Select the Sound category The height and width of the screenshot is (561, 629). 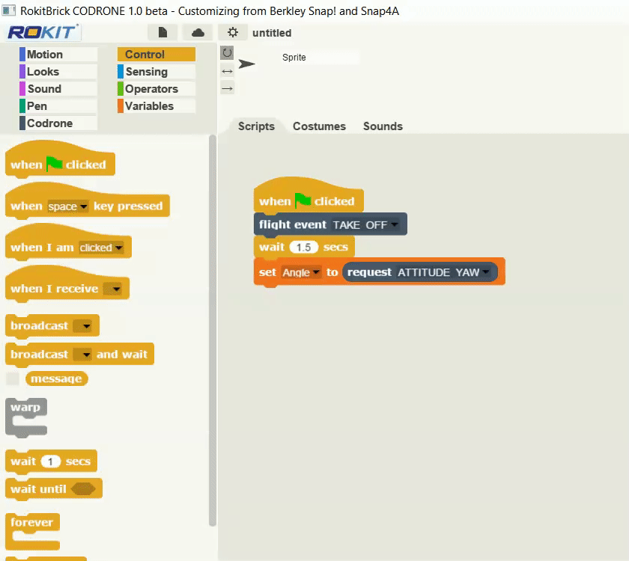[x=58, y=88]
